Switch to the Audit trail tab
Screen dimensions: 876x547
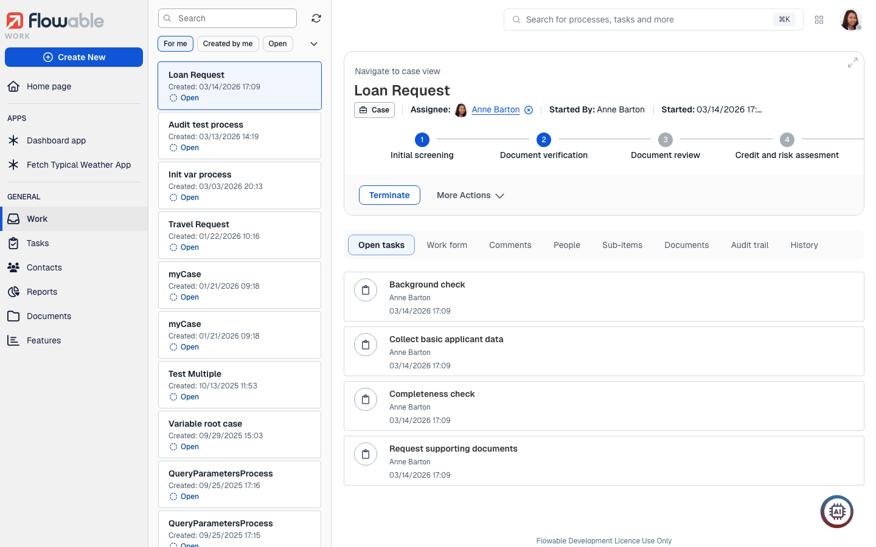pyautogui.click(x=749, y=245)
